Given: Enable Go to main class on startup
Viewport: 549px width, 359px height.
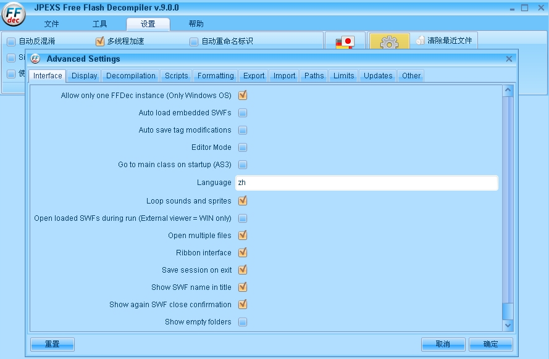Looking at the screenshot, I should [x=243, y=165].
